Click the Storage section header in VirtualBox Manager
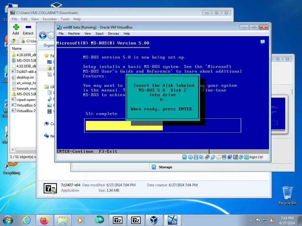 tap(165, 167)
